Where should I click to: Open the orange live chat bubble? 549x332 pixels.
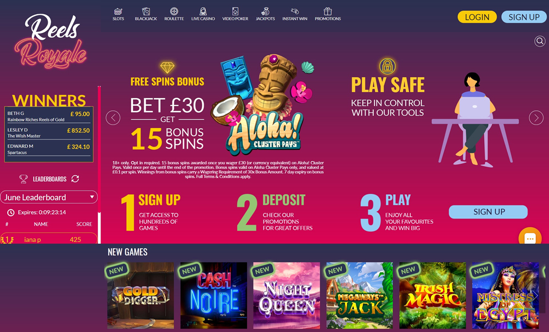[530, 238]
